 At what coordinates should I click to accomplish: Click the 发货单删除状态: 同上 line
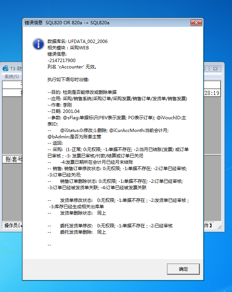point(77,213)
